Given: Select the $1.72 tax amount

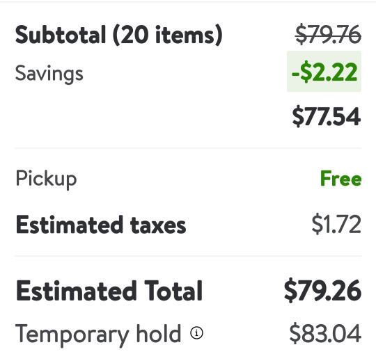Looking at the screenshot, I should [336, 224].
